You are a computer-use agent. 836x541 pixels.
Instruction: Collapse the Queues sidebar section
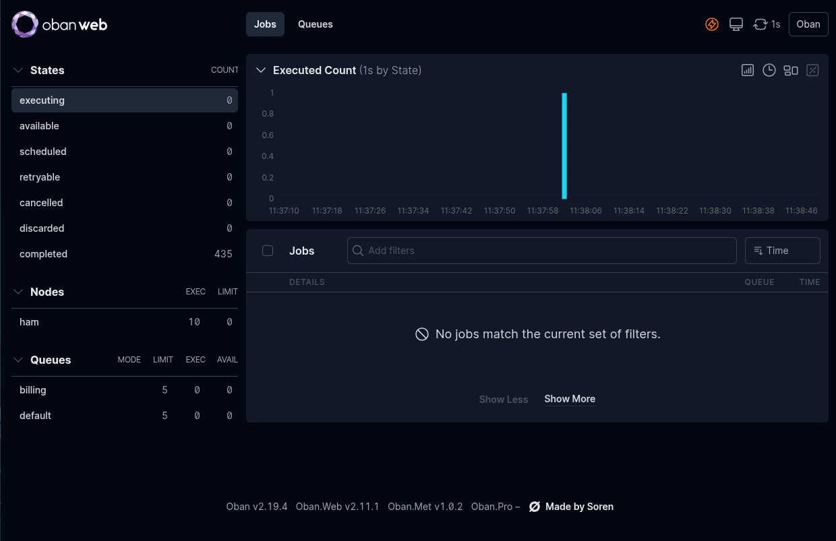point(18,360)
